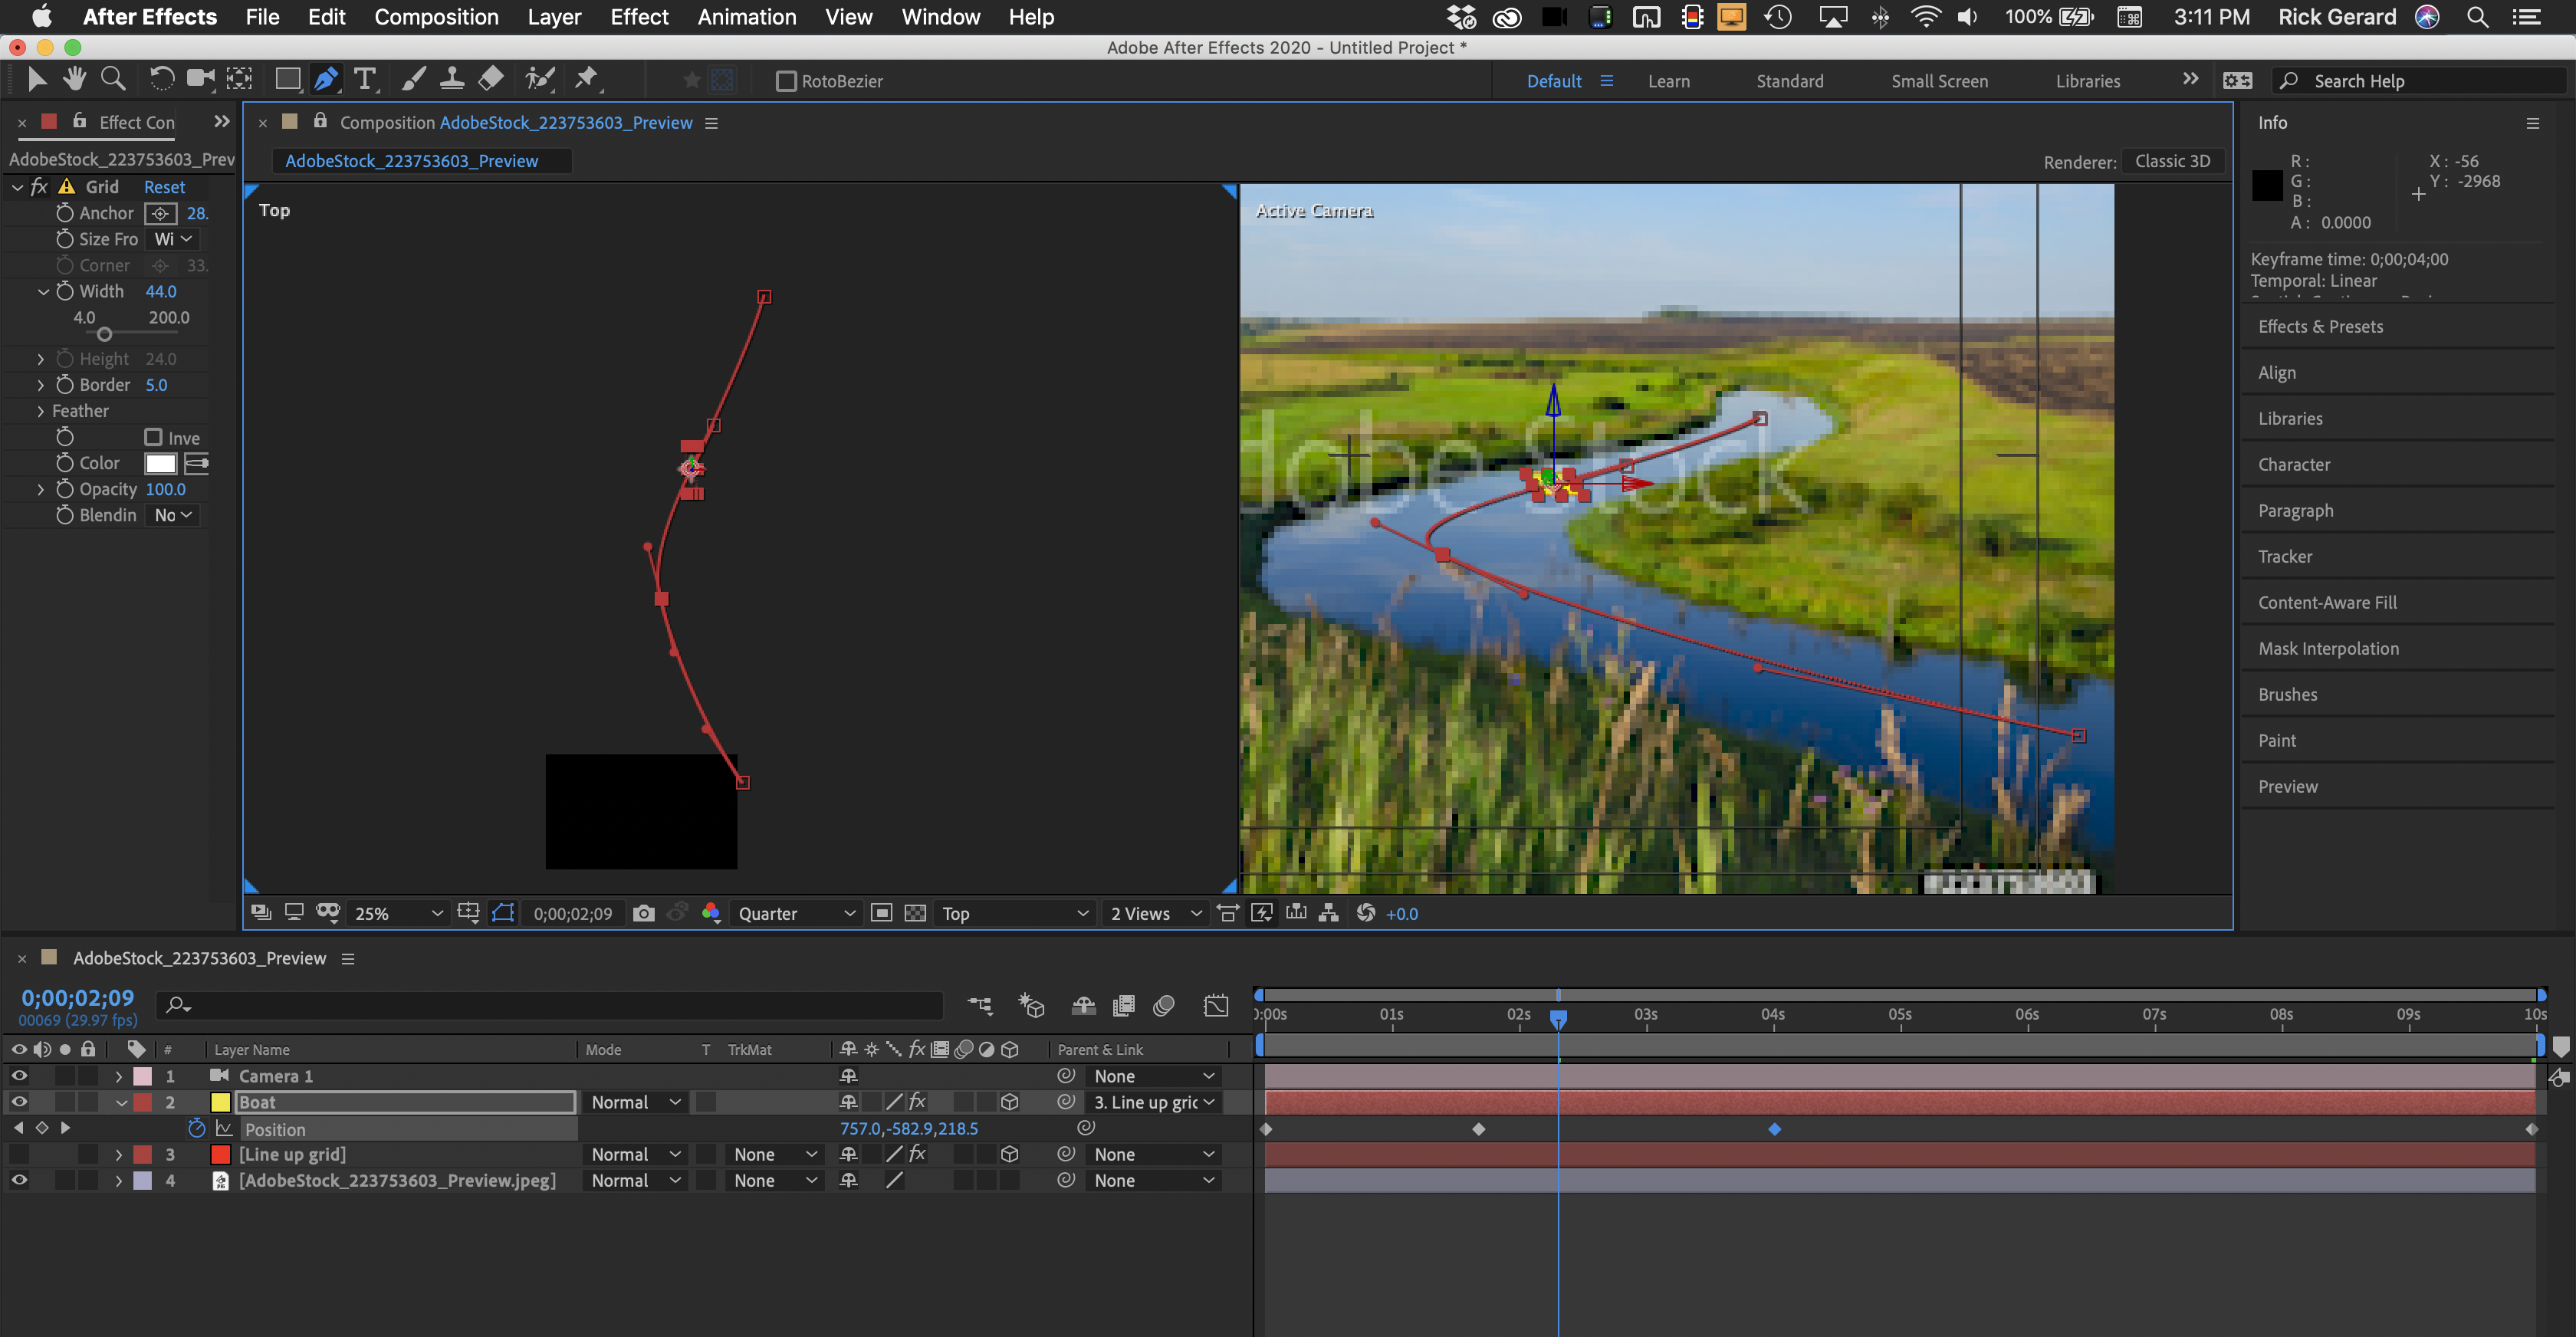The image size is (2576, 1337).
Task: Select the Pen tool in the toolbar
Action: [x=326, y=79]
